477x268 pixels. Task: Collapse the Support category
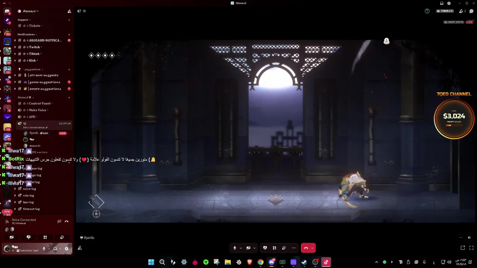[x=24, y=20]
